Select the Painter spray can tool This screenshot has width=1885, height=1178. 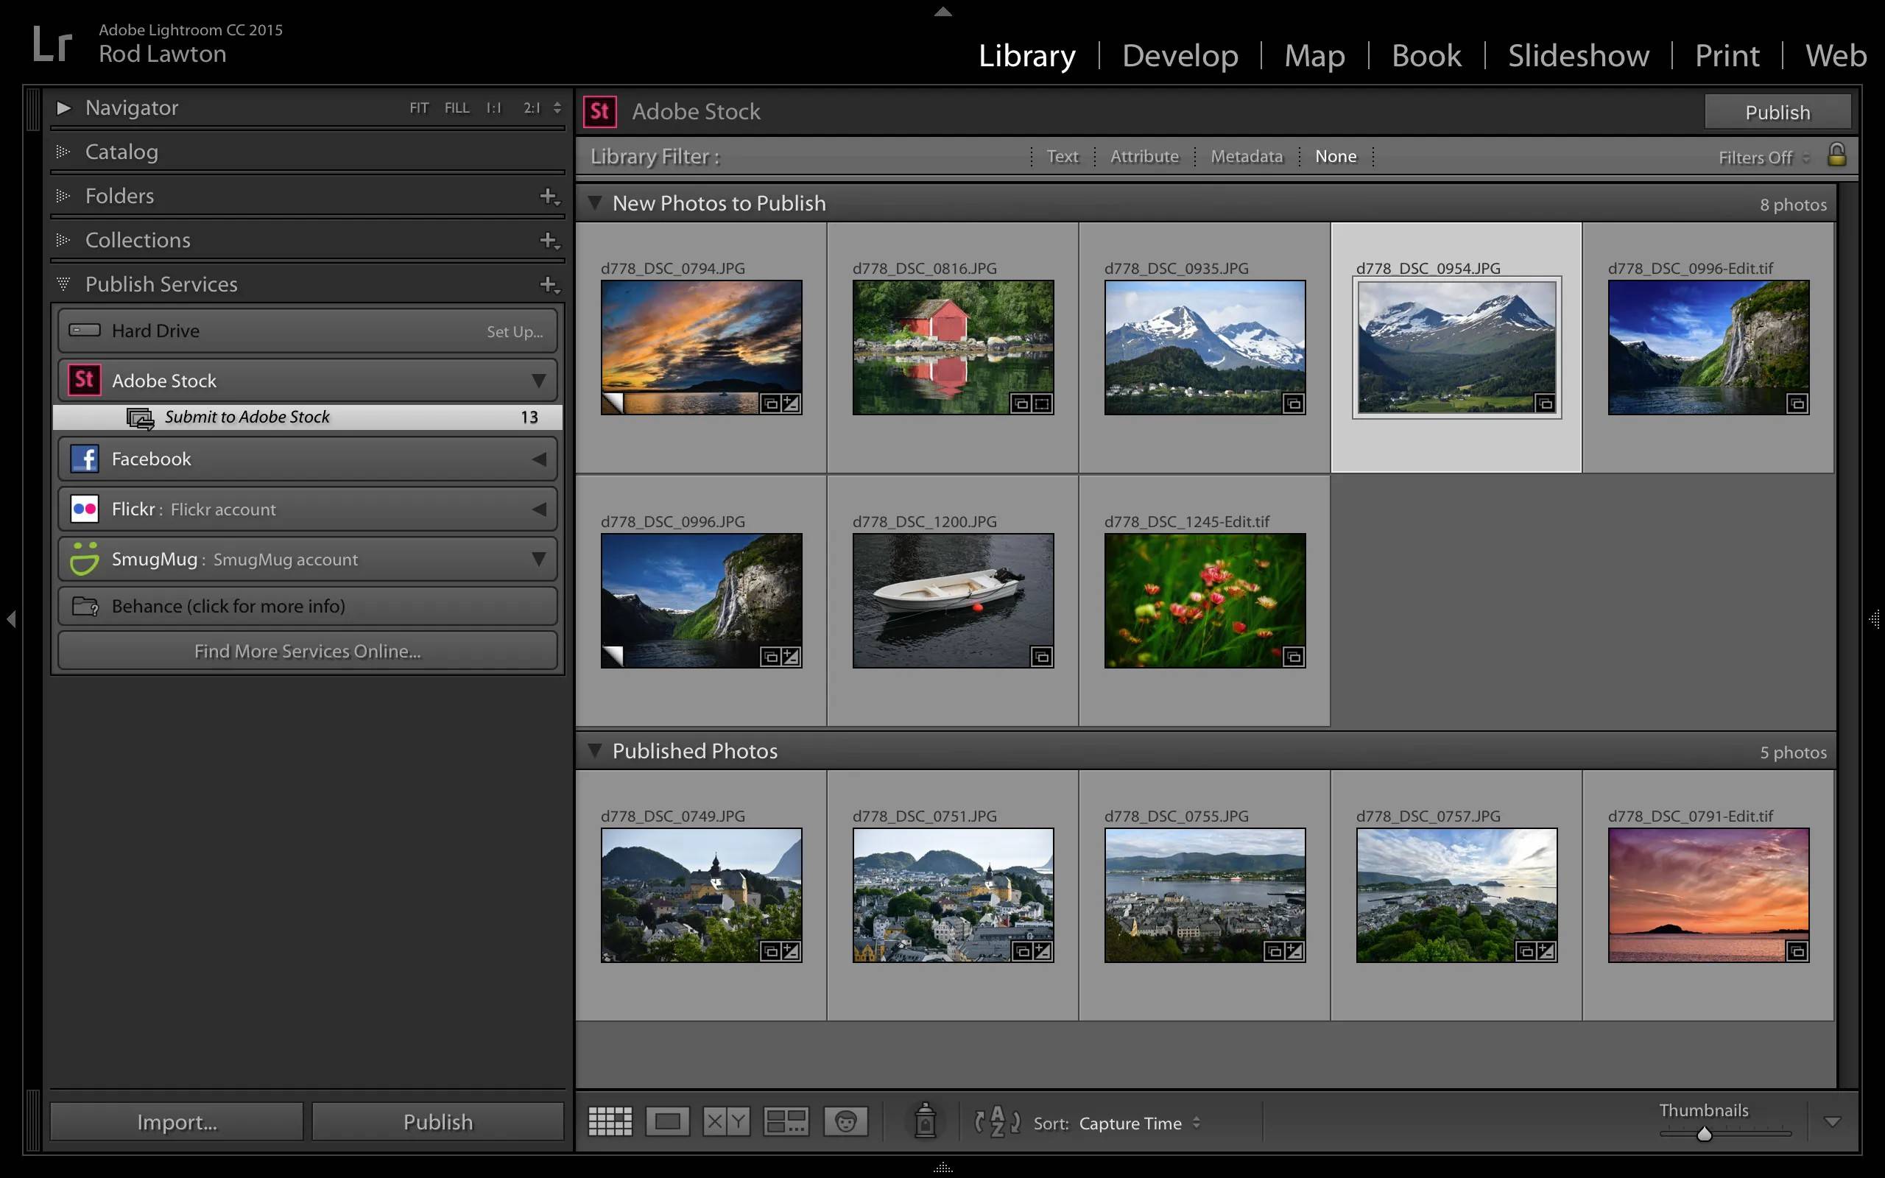click(x=926, y=1121)
